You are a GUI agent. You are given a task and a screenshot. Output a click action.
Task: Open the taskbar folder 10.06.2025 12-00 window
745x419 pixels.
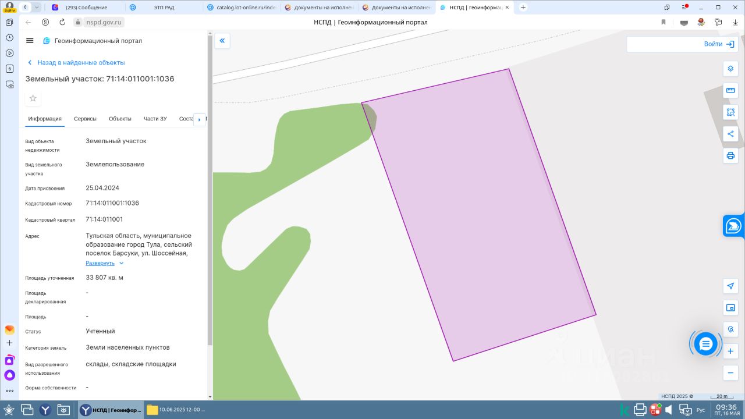tap(178, 410)
